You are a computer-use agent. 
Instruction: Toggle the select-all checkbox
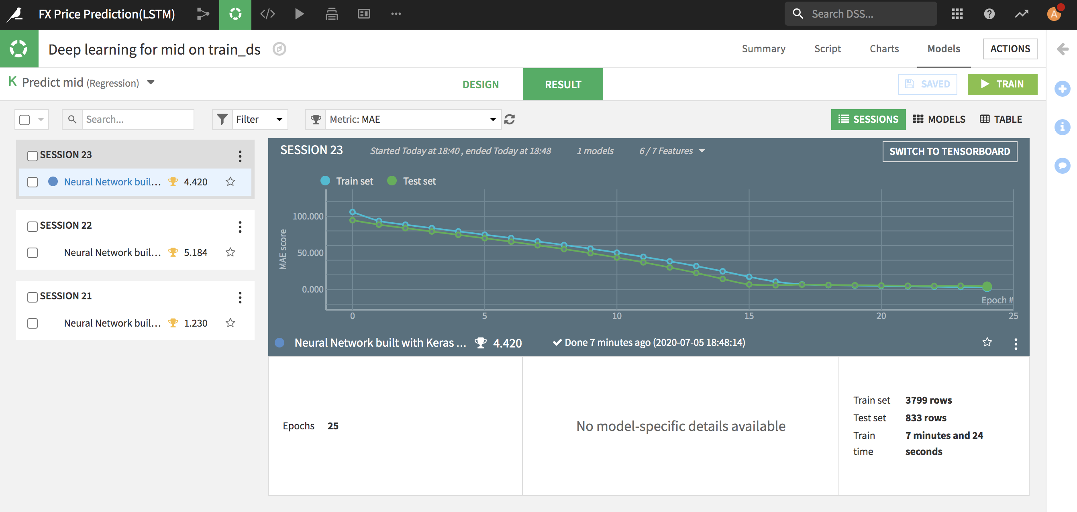click(25, 120)
